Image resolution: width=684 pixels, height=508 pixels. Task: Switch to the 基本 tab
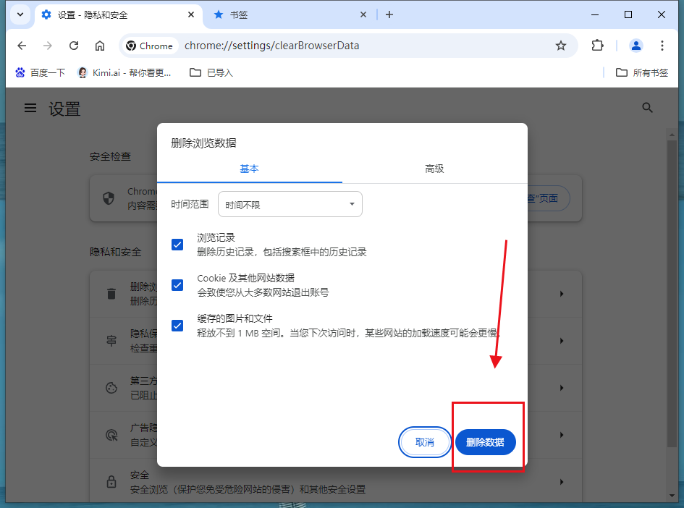(250, 169)
